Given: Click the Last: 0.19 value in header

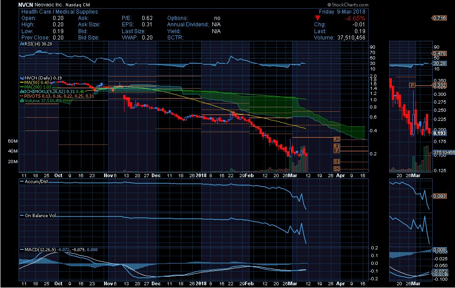Looking at the screenshot, I should coord(360,31).
